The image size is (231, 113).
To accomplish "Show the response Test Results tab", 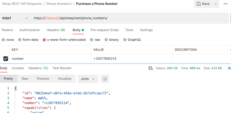I will (62, 68).
